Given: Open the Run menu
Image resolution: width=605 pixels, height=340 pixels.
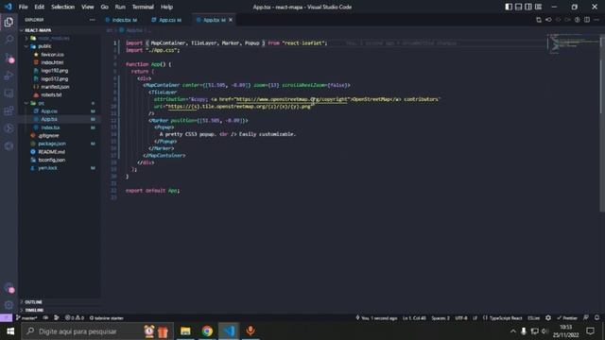Looking at the screenshot, I should (120, 7).
